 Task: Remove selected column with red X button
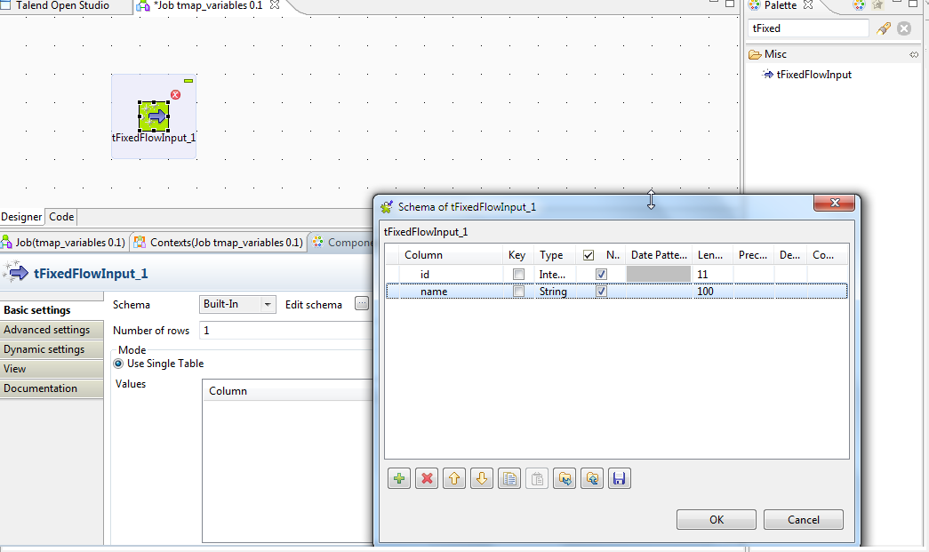click(x=427, y=478)
